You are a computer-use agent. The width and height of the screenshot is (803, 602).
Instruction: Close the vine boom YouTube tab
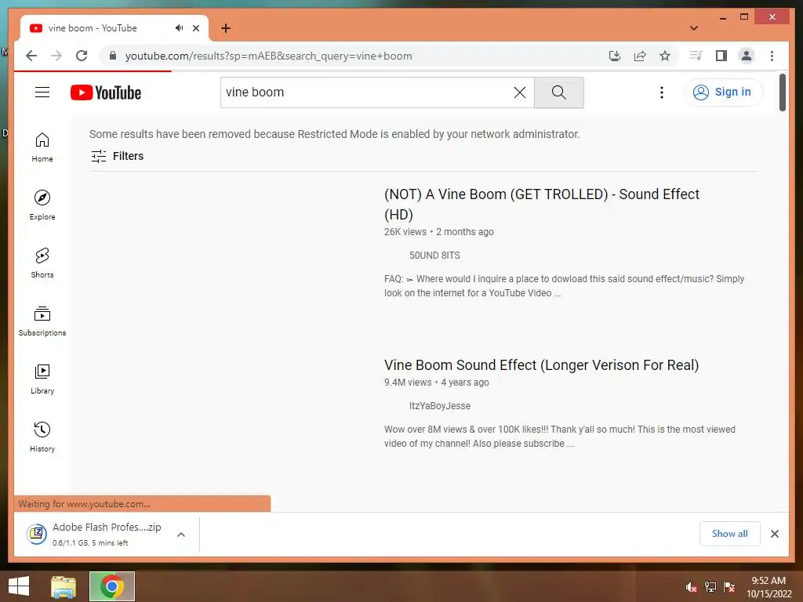pyautogui.click(x=195, y=28)
